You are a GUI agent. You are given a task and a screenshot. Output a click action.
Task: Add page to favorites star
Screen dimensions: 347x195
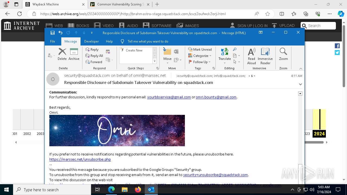(x=268, y=14)
